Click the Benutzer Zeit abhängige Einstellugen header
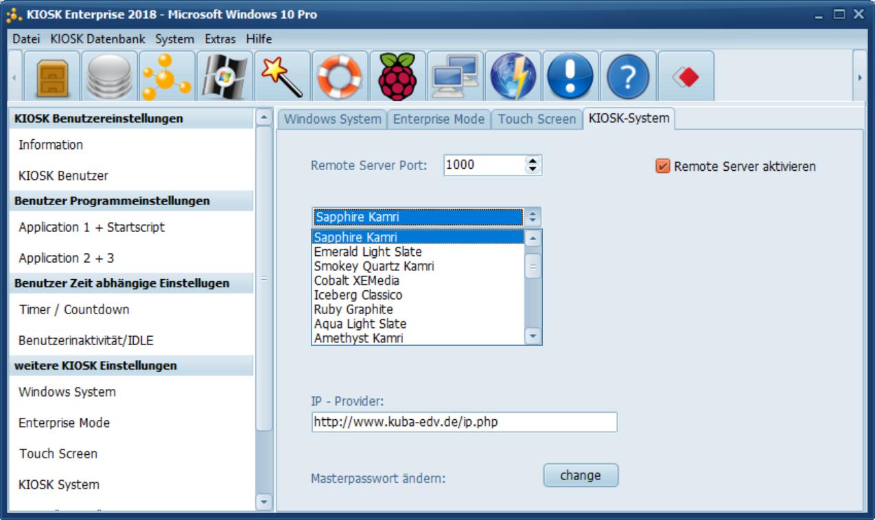This screenshot has width=875, height=520. click(x=132, y=283)
